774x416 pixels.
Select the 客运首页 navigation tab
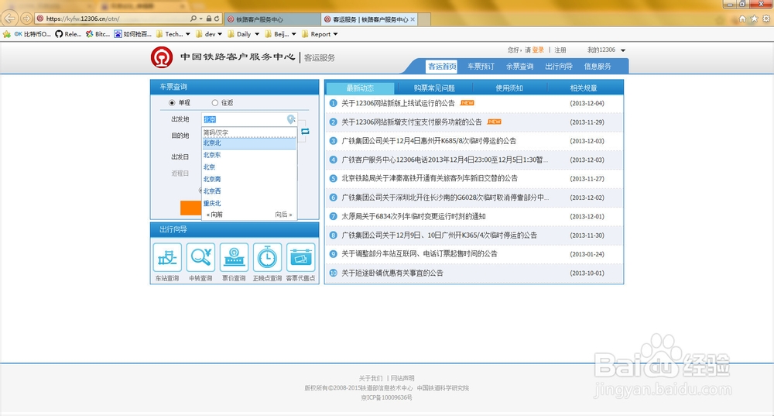click(442, 66)
